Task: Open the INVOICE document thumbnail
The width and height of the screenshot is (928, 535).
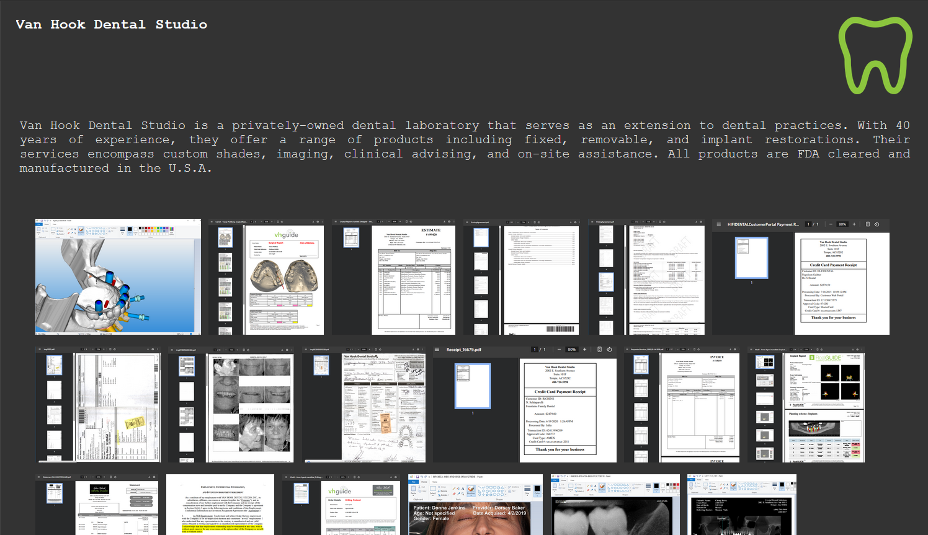Action: pyautogui.click(x=682, y=404)
